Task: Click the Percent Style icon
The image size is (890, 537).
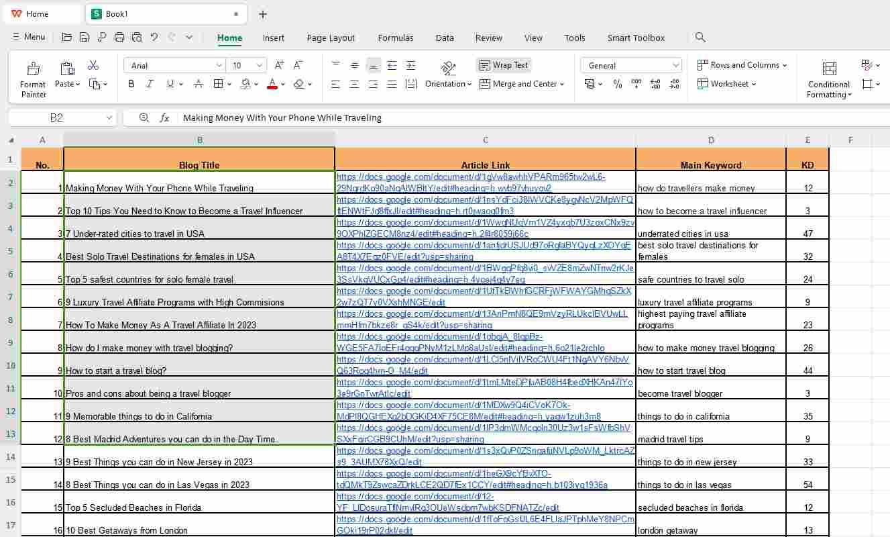Action: 618,84
